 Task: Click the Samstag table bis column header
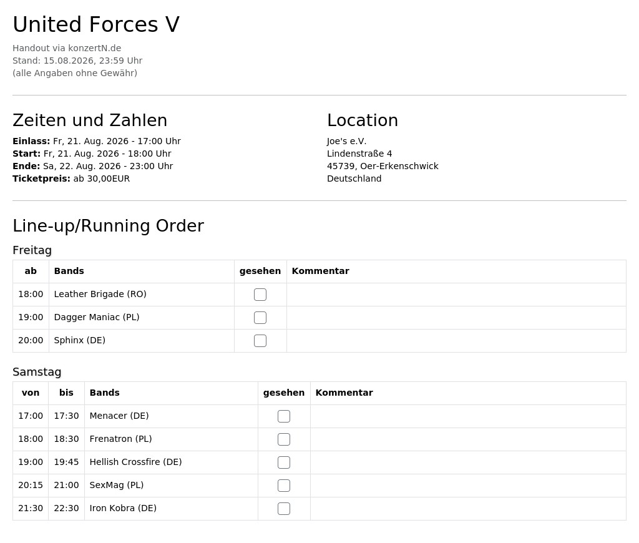pyautogui.click(x=66, y=393)
